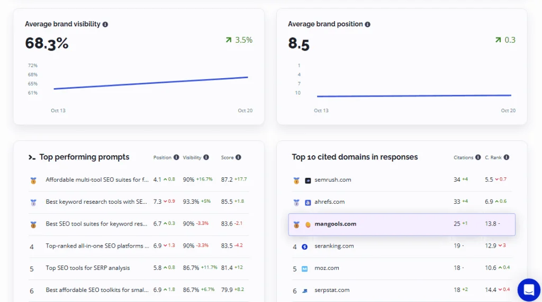
Task: Open the chat widget button
Action: (x=529, y=289)
